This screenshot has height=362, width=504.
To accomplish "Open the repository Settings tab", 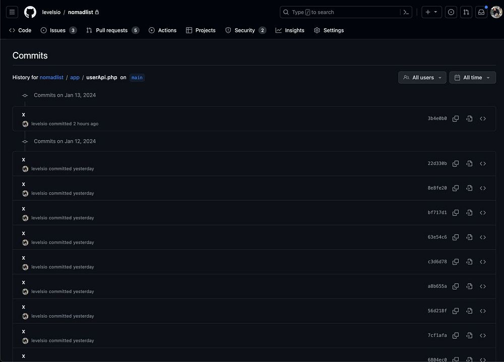I will (329, 30).
